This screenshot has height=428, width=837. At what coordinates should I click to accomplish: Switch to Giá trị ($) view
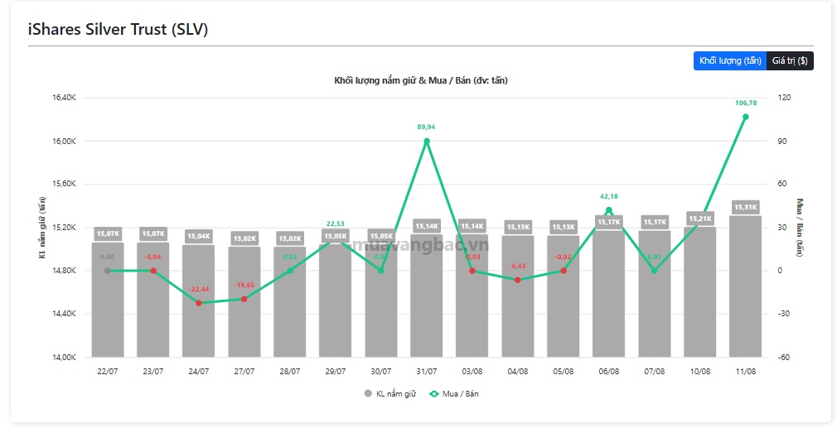(790, 60)
